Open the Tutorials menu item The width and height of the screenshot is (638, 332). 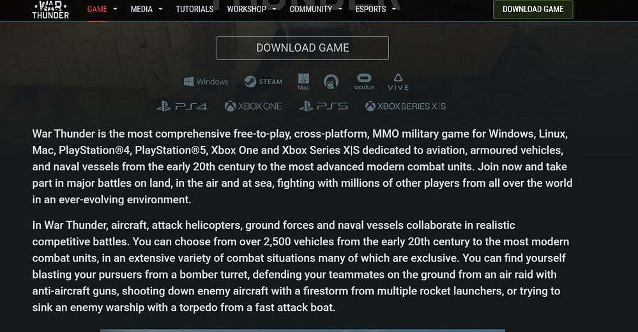pyautogui.click(x=195, y=9)
